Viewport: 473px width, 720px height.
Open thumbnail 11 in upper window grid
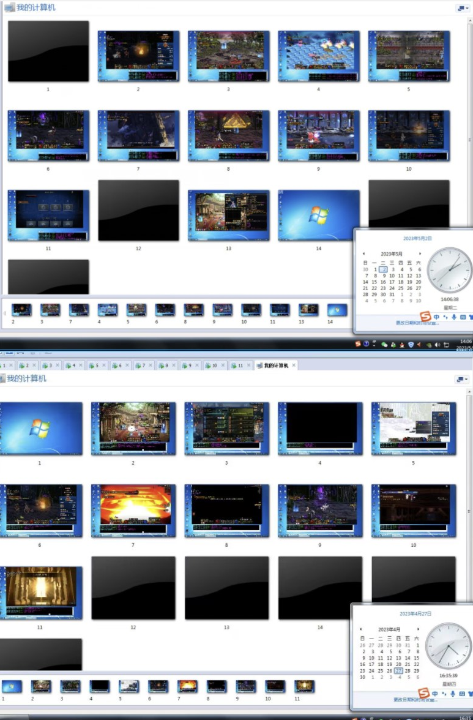coord(48,215)
